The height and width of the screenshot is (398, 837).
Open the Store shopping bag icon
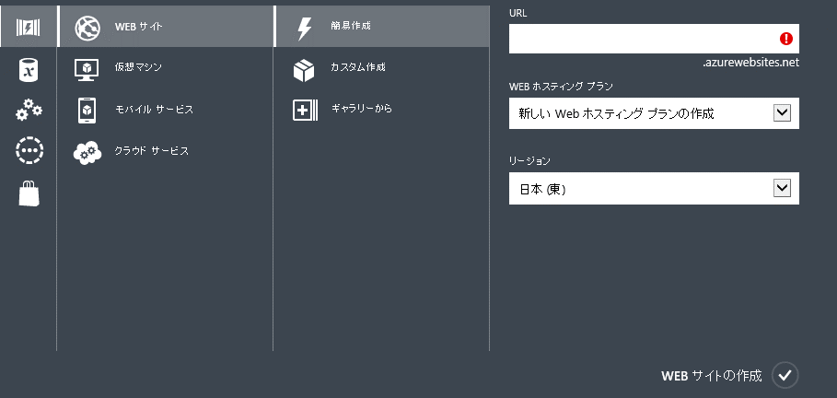(29, 193)
